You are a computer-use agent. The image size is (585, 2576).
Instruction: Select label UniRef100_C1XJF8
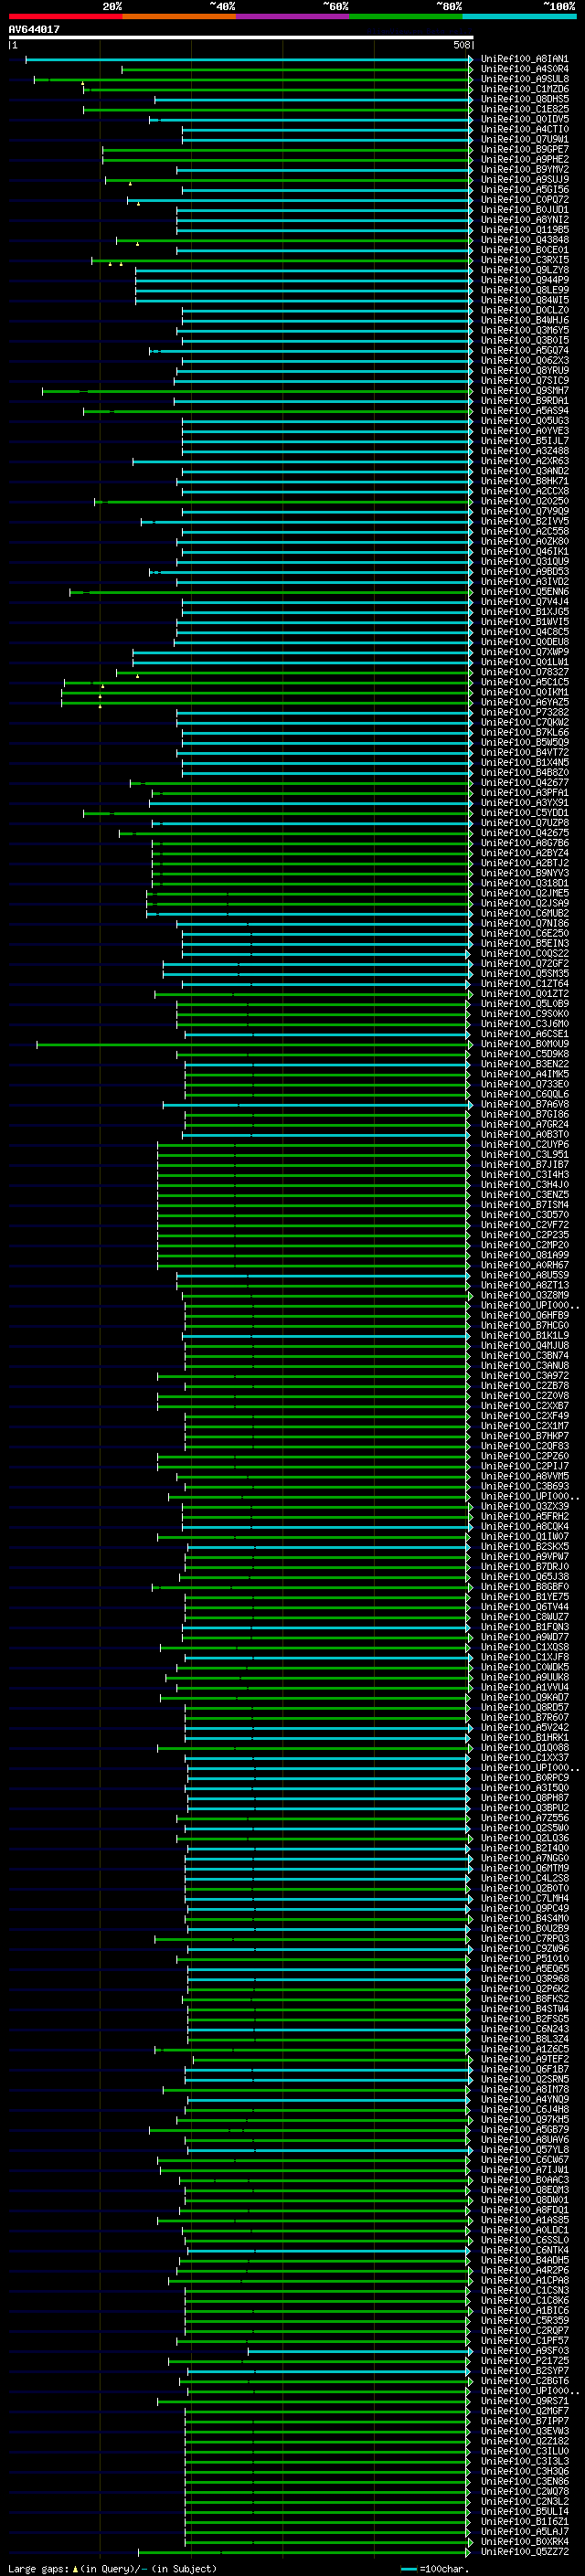point(524,1657)
